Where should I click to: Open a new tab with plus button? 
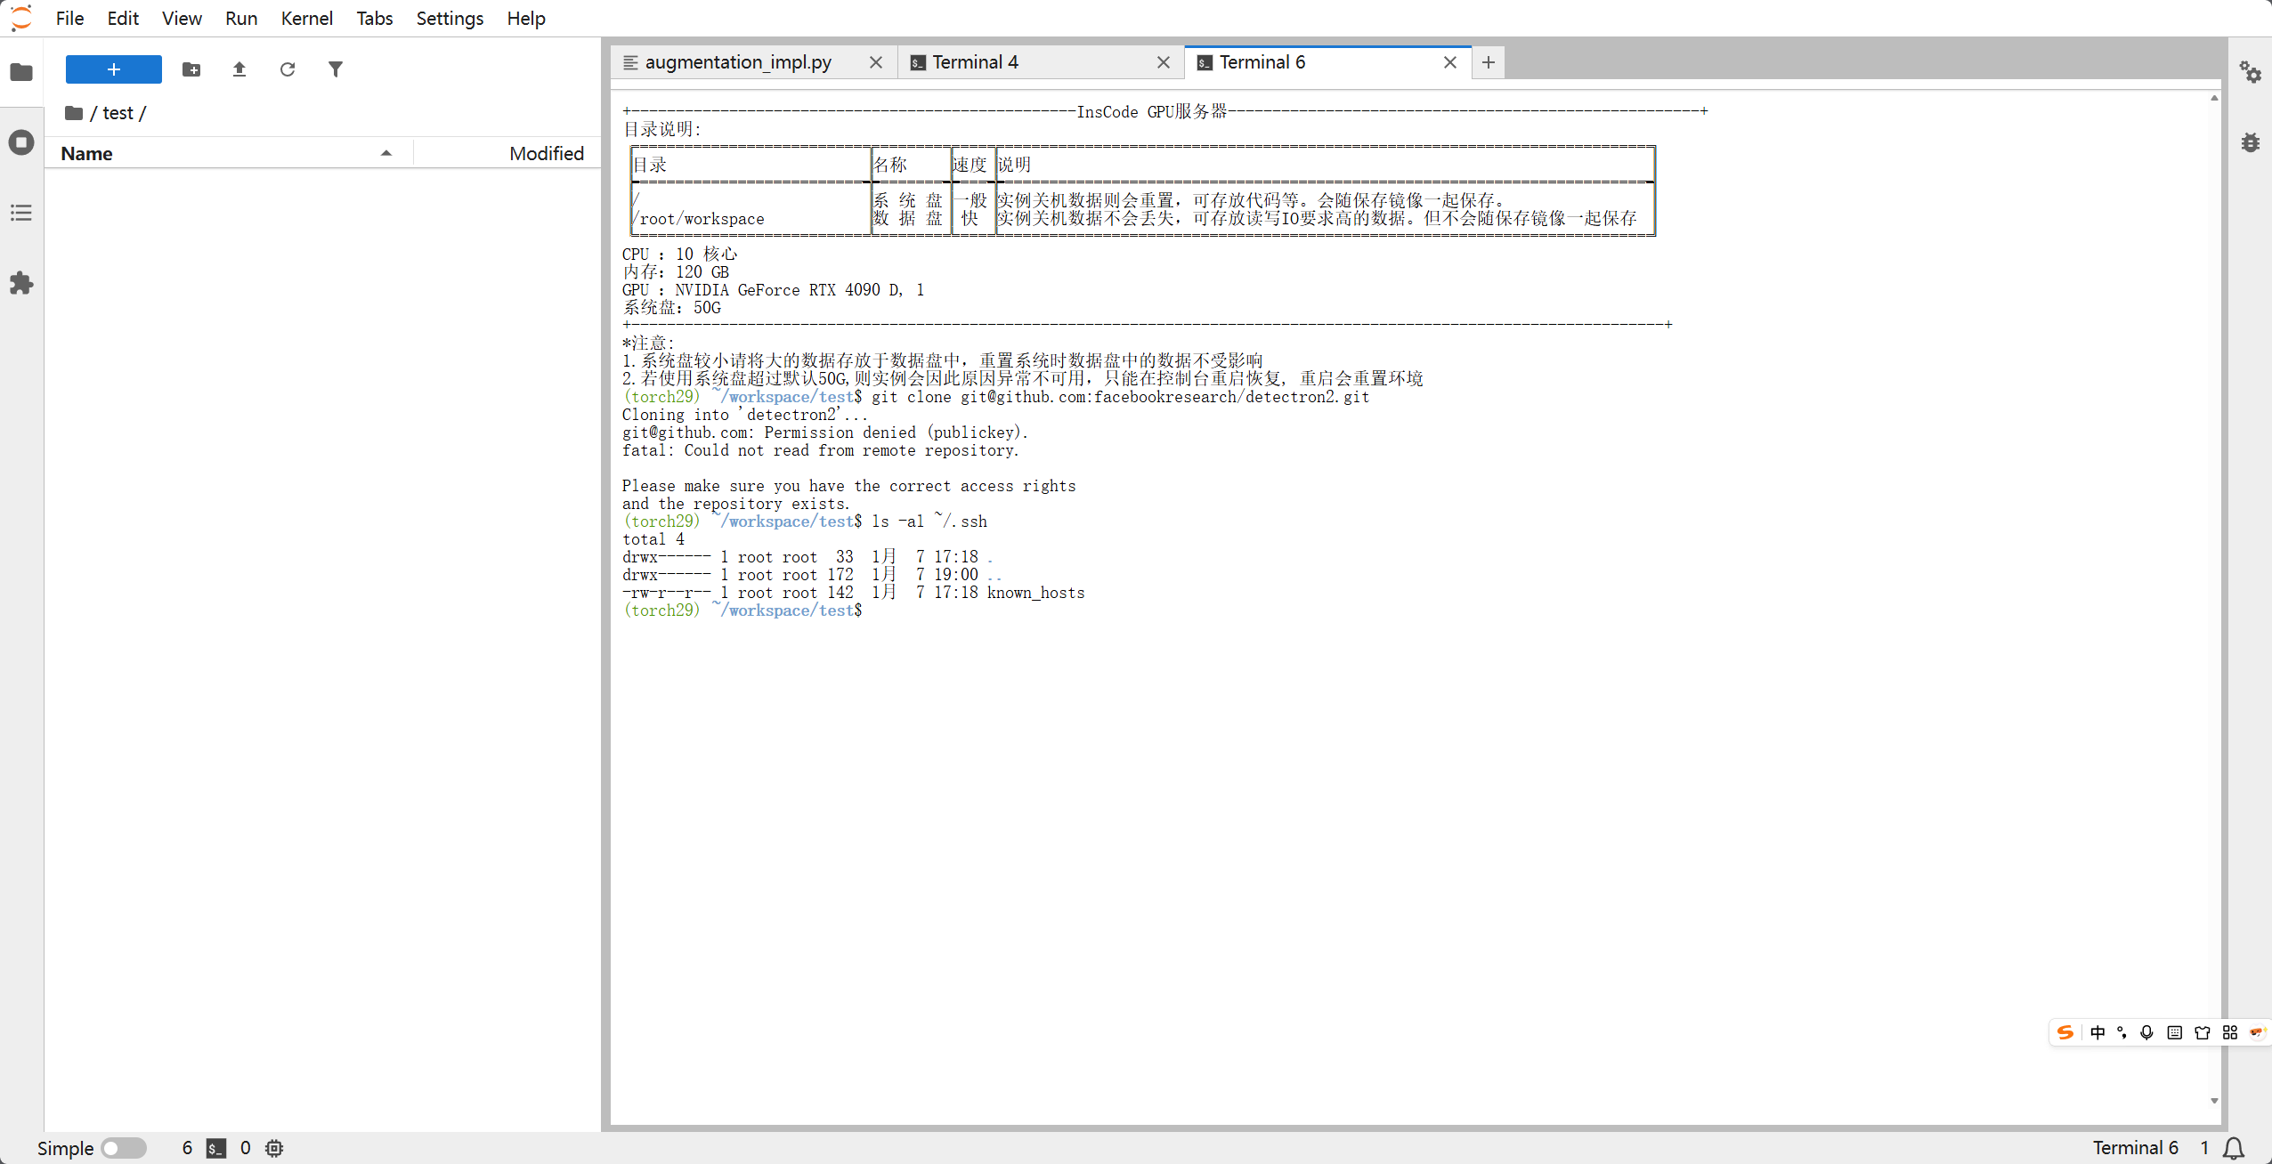click(x=1488, y=62)
